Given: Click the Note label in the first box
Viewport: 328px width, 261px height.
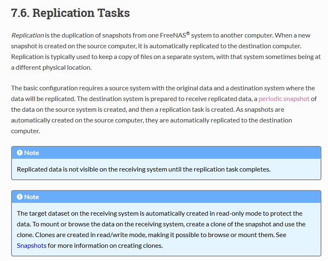Looking at the screenshot, I should point(32,153).
